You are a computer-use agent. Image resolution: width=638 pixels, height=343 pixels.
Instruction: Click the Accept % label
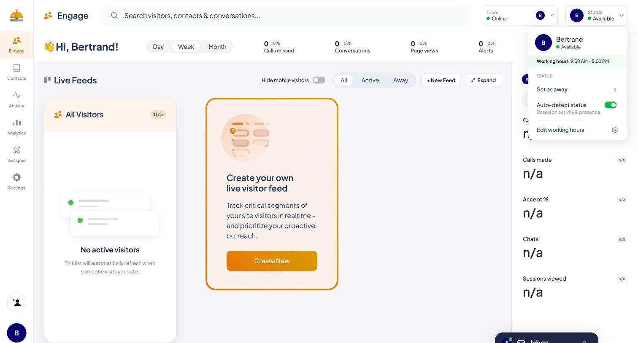click(535, 199)
